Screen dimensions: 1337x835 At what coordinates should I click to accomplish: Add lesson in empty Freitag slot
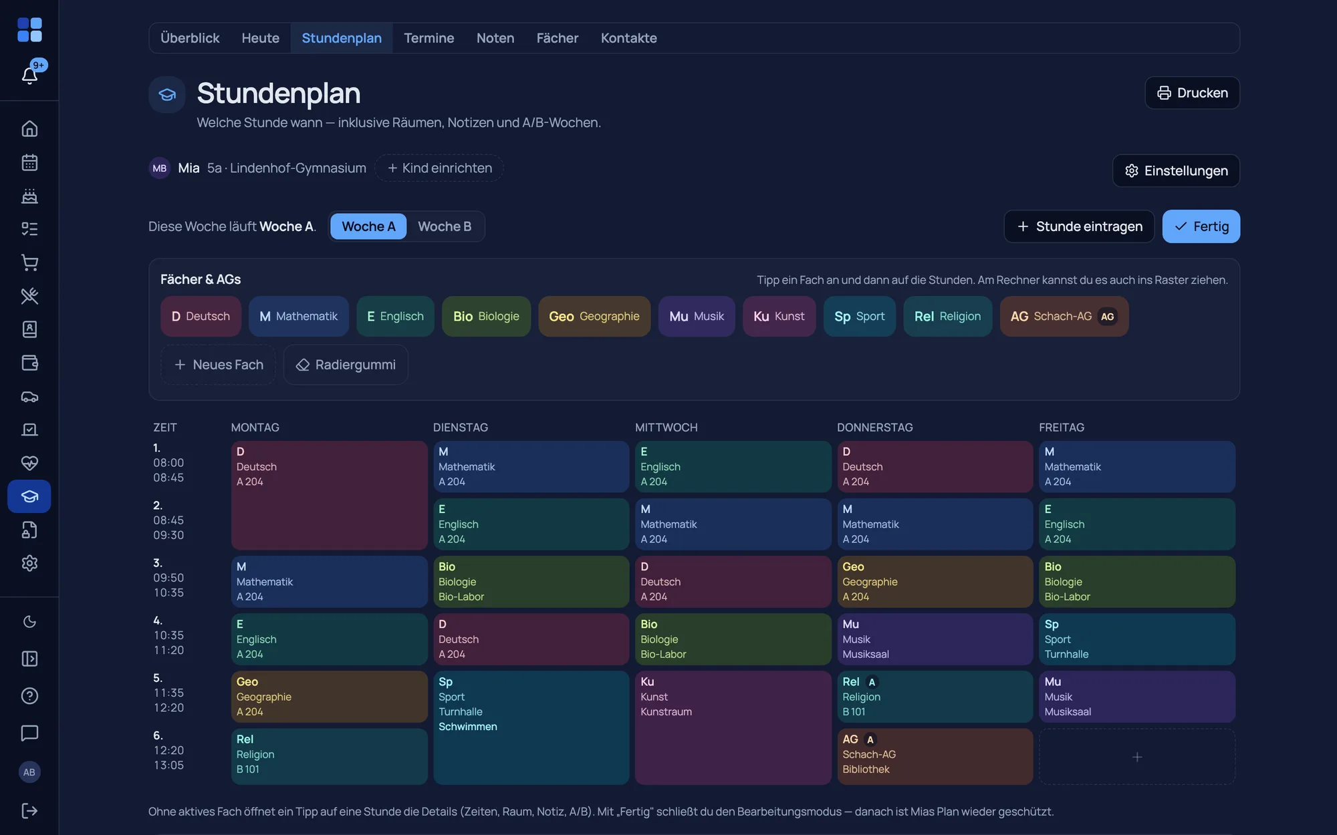(x=1137, y=757)
